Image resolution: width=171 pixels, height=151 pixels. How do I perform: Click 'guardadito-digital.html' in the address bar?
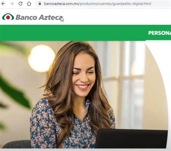point(132,4)
